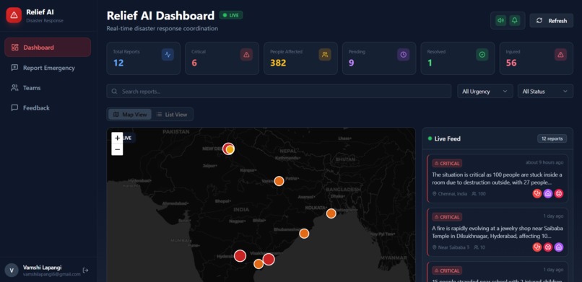Click shelter house icon on Chennai report
582x282 pixels.
pyautogui.click(x=548, y=193)
